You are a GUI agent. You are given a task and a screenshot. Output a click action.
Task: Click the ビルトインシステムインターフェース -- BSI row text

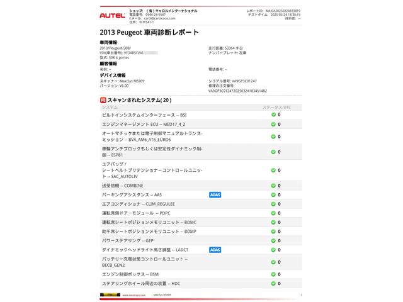[144, 115]
